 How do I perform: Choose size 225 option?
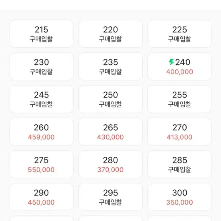pos(179,34)
